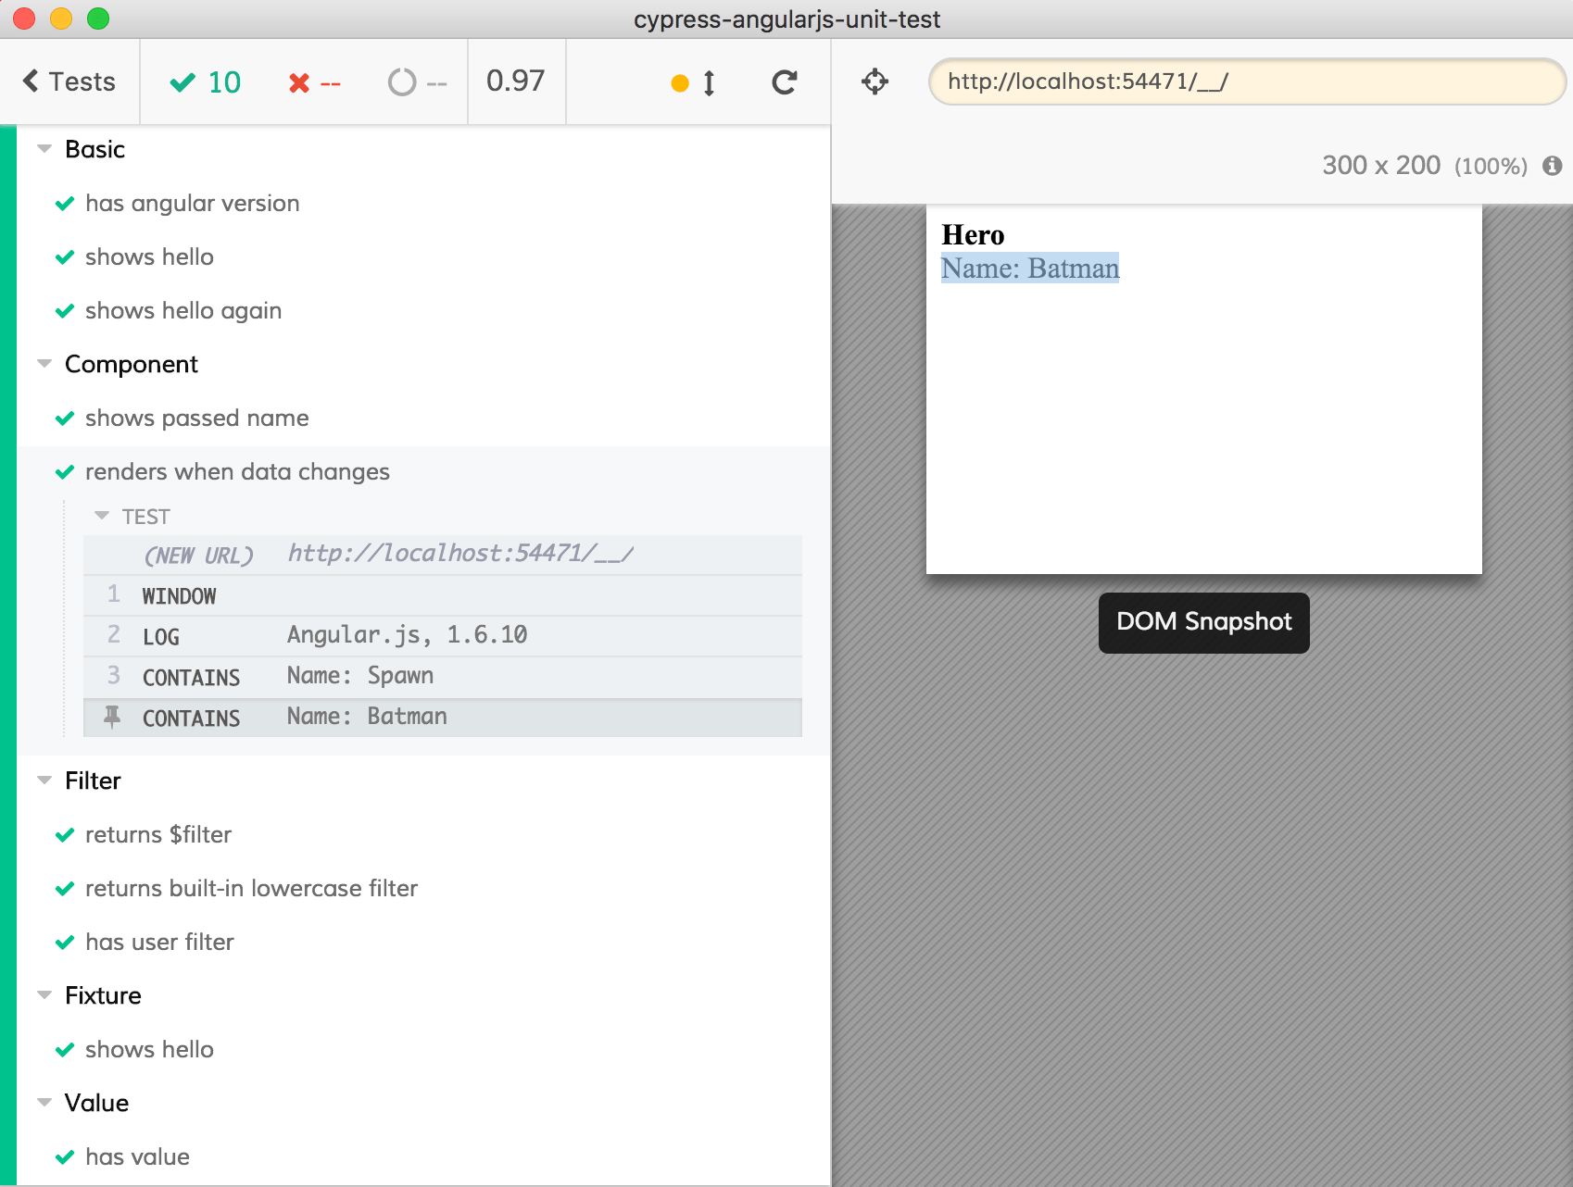Select the 'renders when data changes' test

pos(237,471)
